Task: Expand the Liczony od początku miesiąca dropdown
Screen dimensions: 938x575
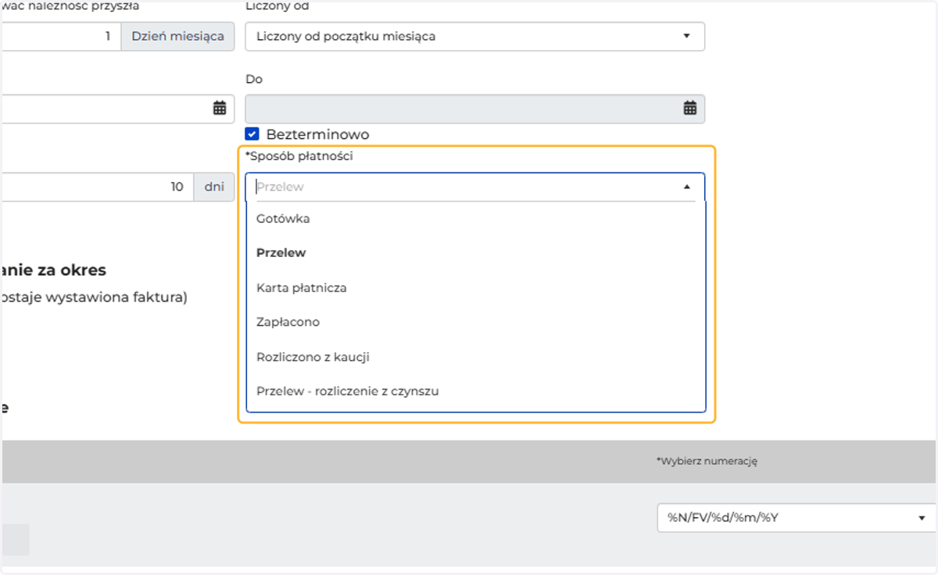Action: (x=475, y=36)
